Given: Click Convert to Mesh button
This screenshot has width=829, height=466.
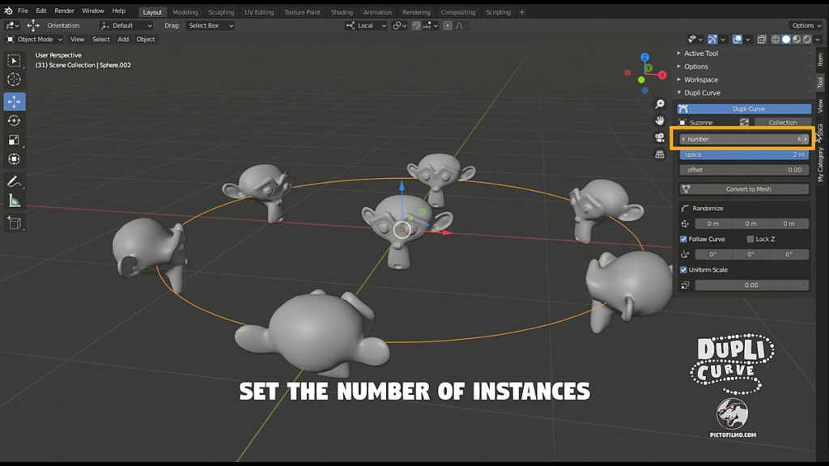Looking at the screenshot, I should click(x=745, y=189).
